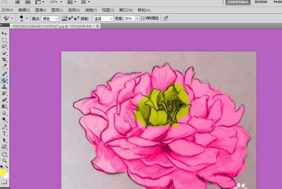Click the yellow foreground color swatch
282x189 pixels.
point(3,173)
